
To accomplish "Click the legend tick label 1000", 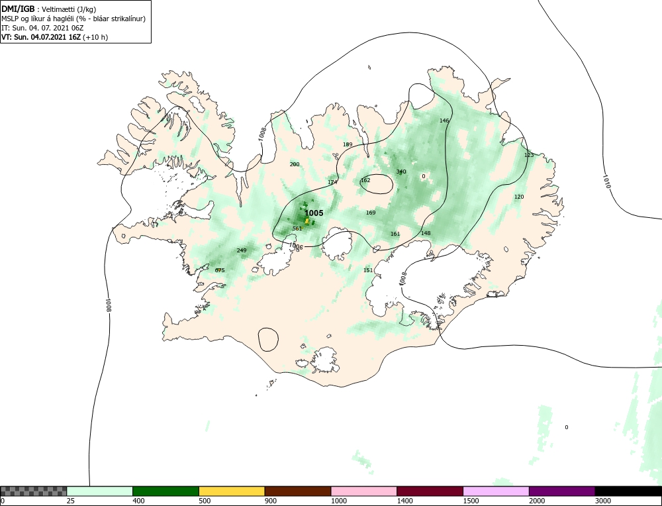I will pos(338,501).
